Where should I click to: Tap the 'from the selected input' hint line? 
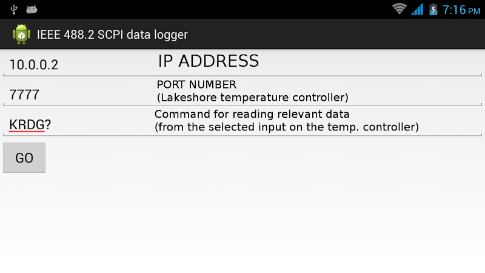point(287,127)
